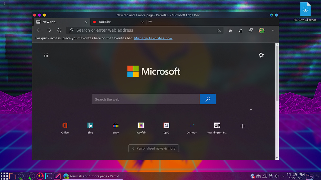The width and height of the screenshot is (321, 180).
Task: Click the Bluetooth tray icon
Action: click(252, 176)
